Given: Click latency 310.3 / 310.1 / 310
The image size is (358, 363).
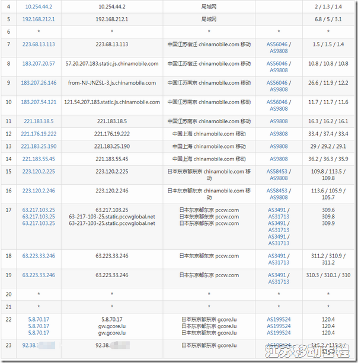Looking at the screenshot, I should point(328,275).
